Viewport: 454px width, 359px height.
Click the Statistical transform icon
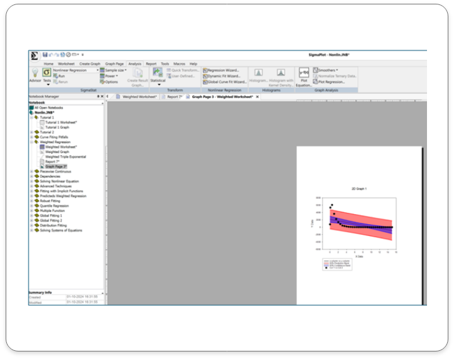pyautogui.click(x=158, y=75)
